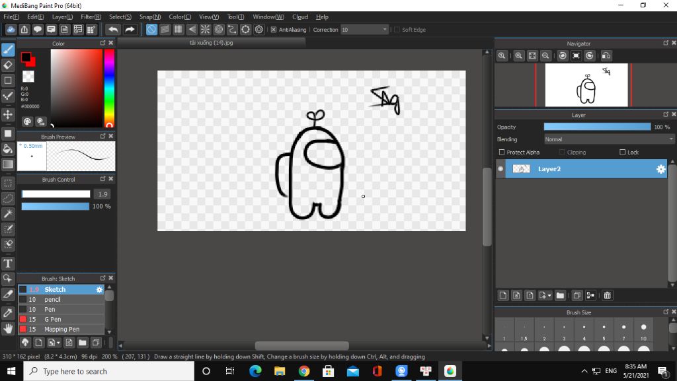Image resolution: width=677 pixels, height=381 pixels.
Task: Choose the Mapping Pen brush
Action: [61, 329]
